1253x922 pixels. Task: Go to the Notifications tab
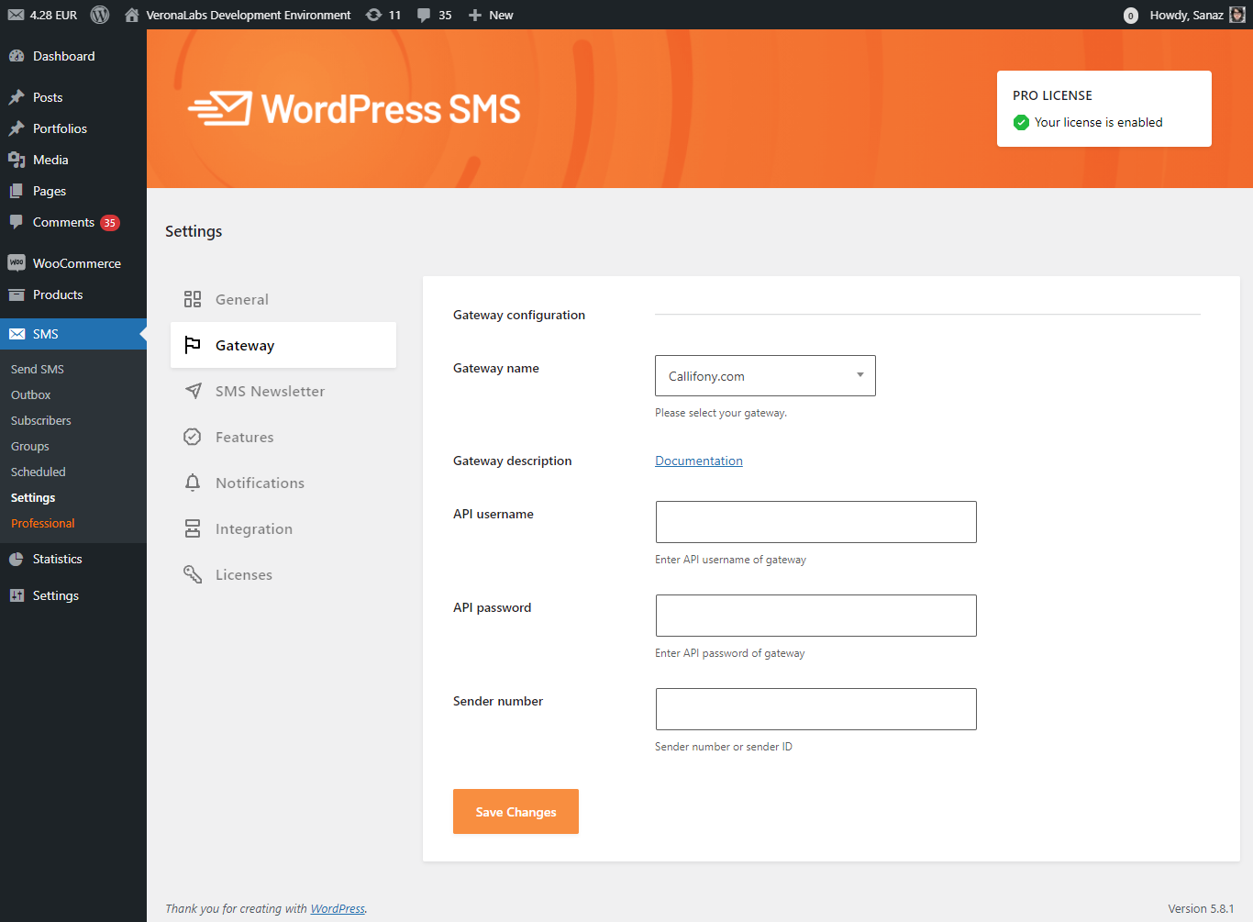pos(283,483)
